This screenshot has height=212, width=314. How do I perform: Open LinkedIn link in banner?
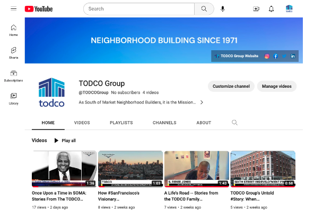pyautogui.click(x=293, y=56)
